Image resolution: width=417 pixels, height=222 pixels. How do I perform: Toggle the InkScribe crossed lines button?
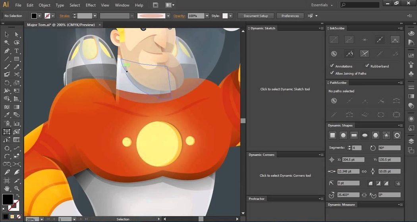pyautogui.click(x=364, y=54)
